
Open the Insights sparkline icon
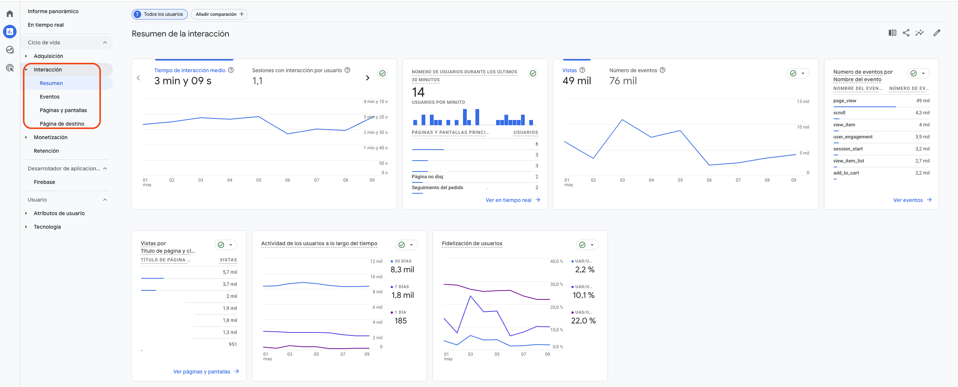click(920, 33)
